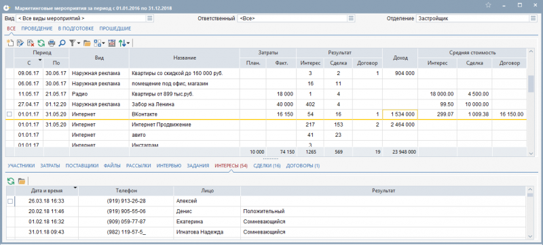Click the star favorite icon in title bar
This screenshot has height=245, width=543.
488,5
